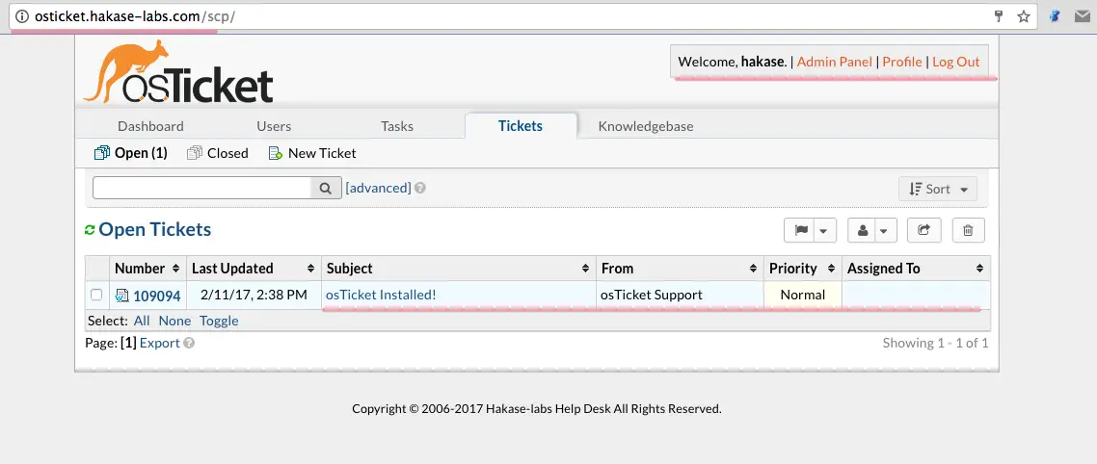
Task: Click the assign person icon button
Action: [863, 230]
